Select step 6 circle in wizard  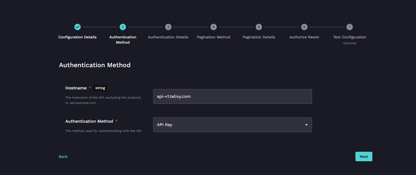[304, 27]
